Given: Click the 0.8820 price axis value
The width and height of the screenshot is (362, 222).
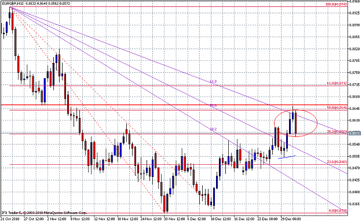Looking at the screenshot, I should coord(355,49).
